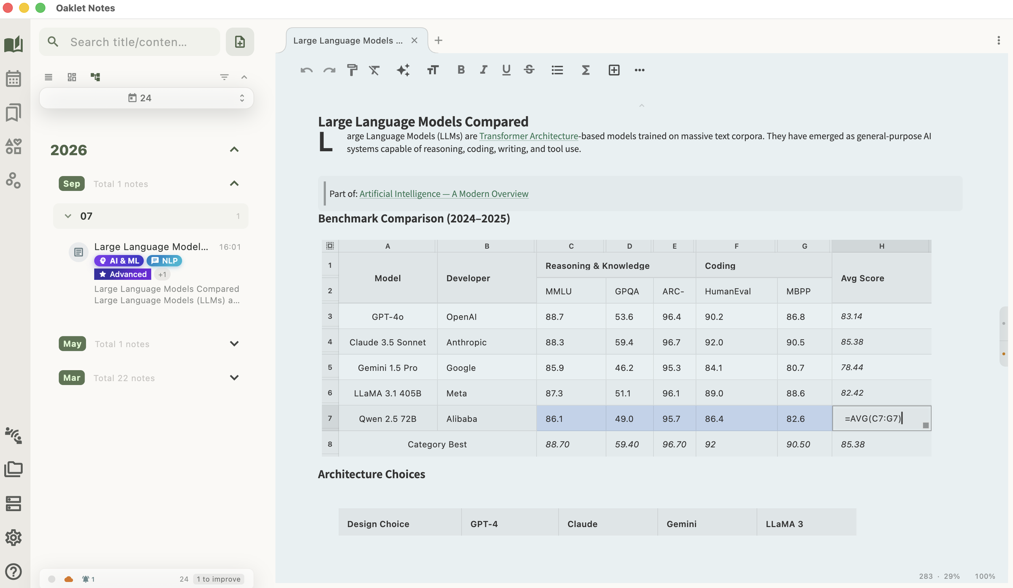Click the =AVG(C7:G7) formula cell

[881, 418]
